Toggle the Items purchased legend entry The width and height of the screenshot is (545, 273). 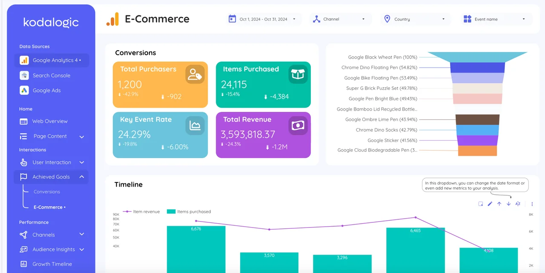(189, 211)
